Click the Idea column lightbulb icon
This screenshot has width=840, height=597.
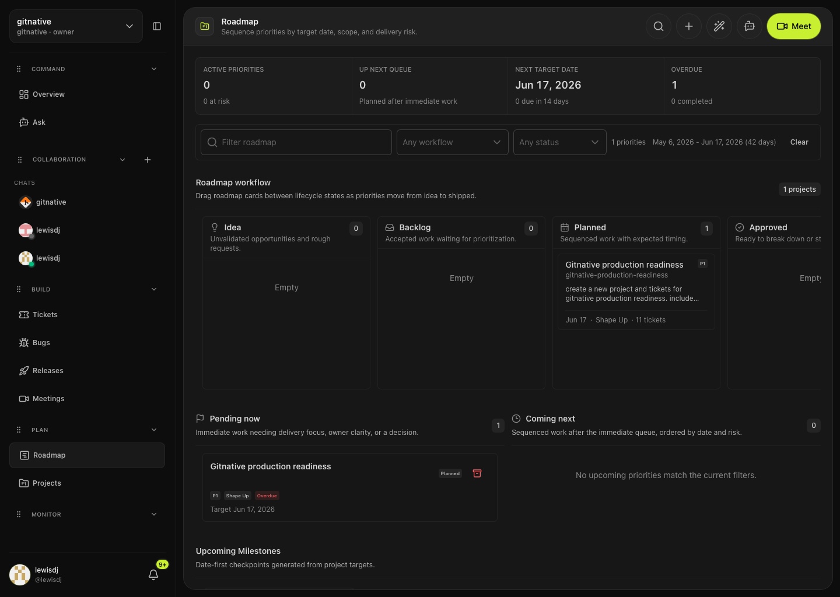click(215, 227)
